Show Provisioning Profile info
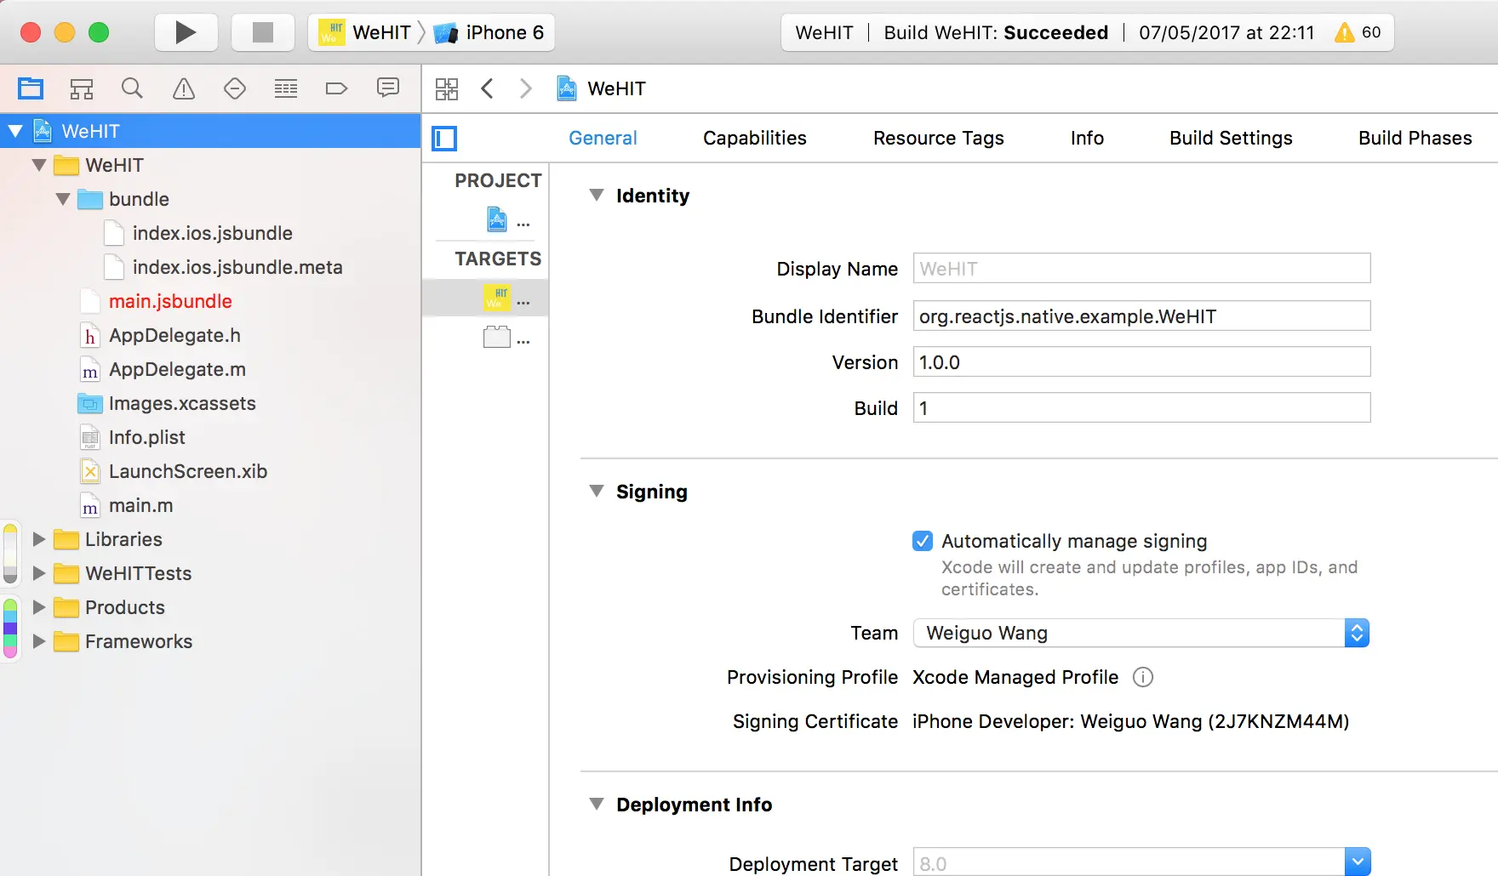This screenshot has width=1498, height=876. 1143,677
